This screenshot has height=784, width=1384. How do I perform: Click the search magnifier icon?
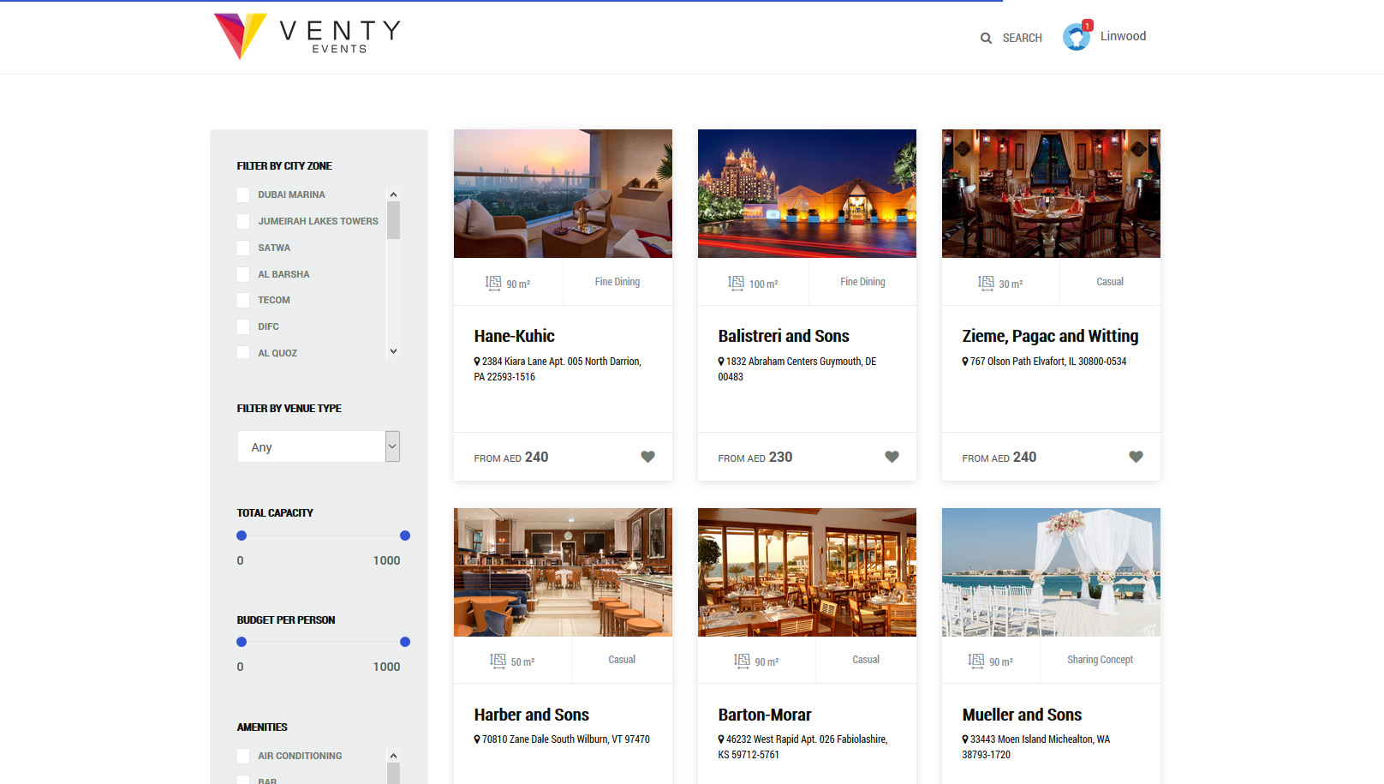point(986,39)
